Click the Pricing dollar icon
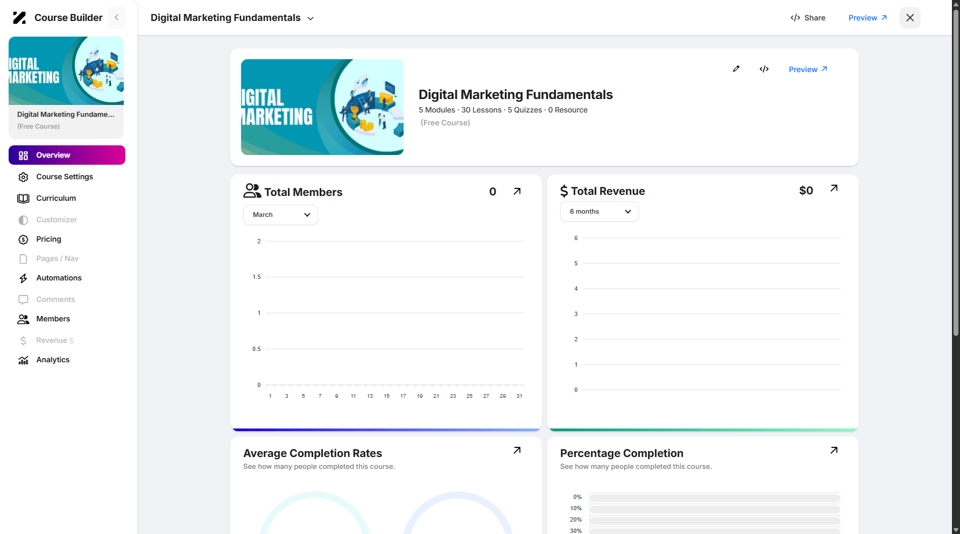Screen dimensions: 960x534 click(23, 240)
